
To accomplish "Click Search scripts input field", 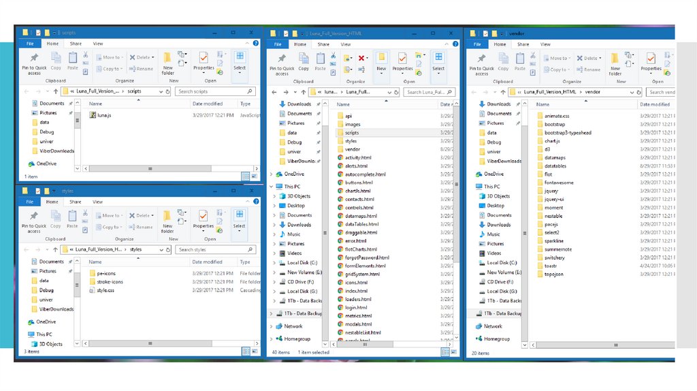I will (215, 92).
